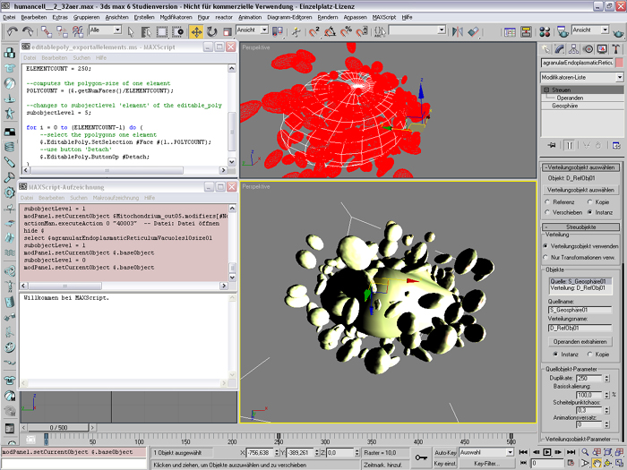
Task: Select the Pan view hand tool
Action: point(597,464)
